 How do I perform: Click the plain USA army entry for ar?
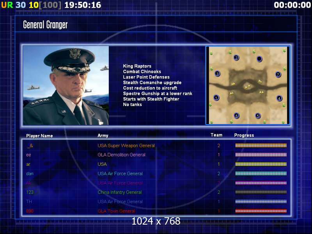(102, 164)
